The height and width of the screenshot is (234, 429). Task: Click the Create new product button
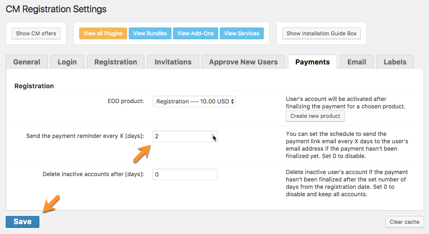tap(315, 116)
